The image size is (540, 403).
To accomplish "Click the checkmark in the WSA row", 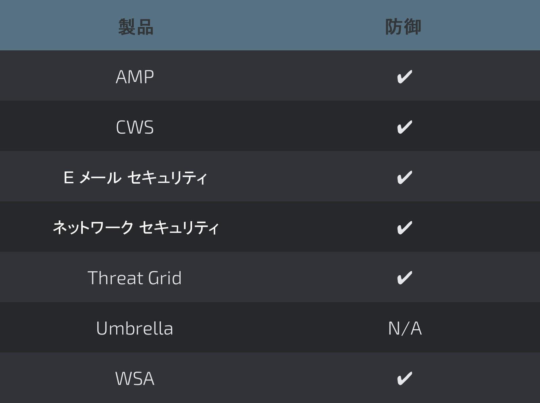I will tap(404, 378).
